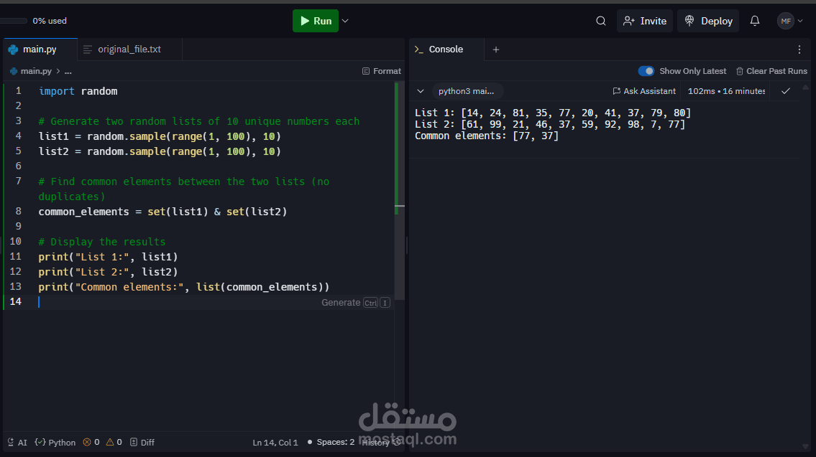This screenshot has width=816, height=457.
Task: Click the Python language status item
Action: click(55, 443)
